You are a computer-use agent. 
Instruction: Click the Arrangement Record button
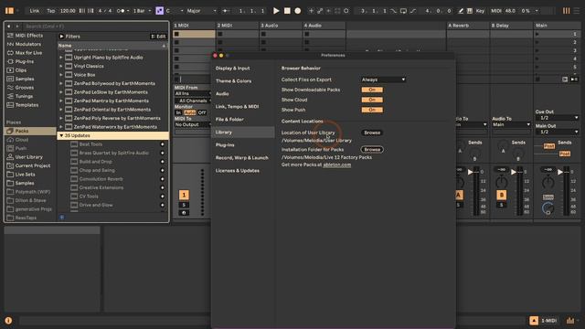point(297,11)
